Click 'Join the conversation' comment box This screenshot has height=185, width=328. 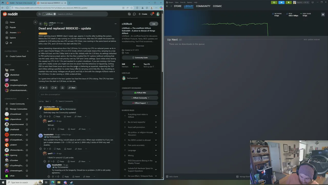77,95
